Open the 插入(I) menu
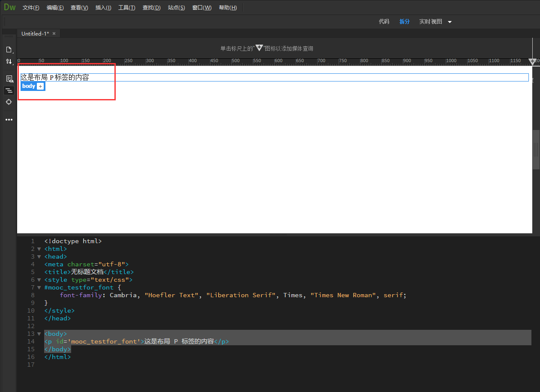This screenshot has width=540, height=392. pos(103,8)
